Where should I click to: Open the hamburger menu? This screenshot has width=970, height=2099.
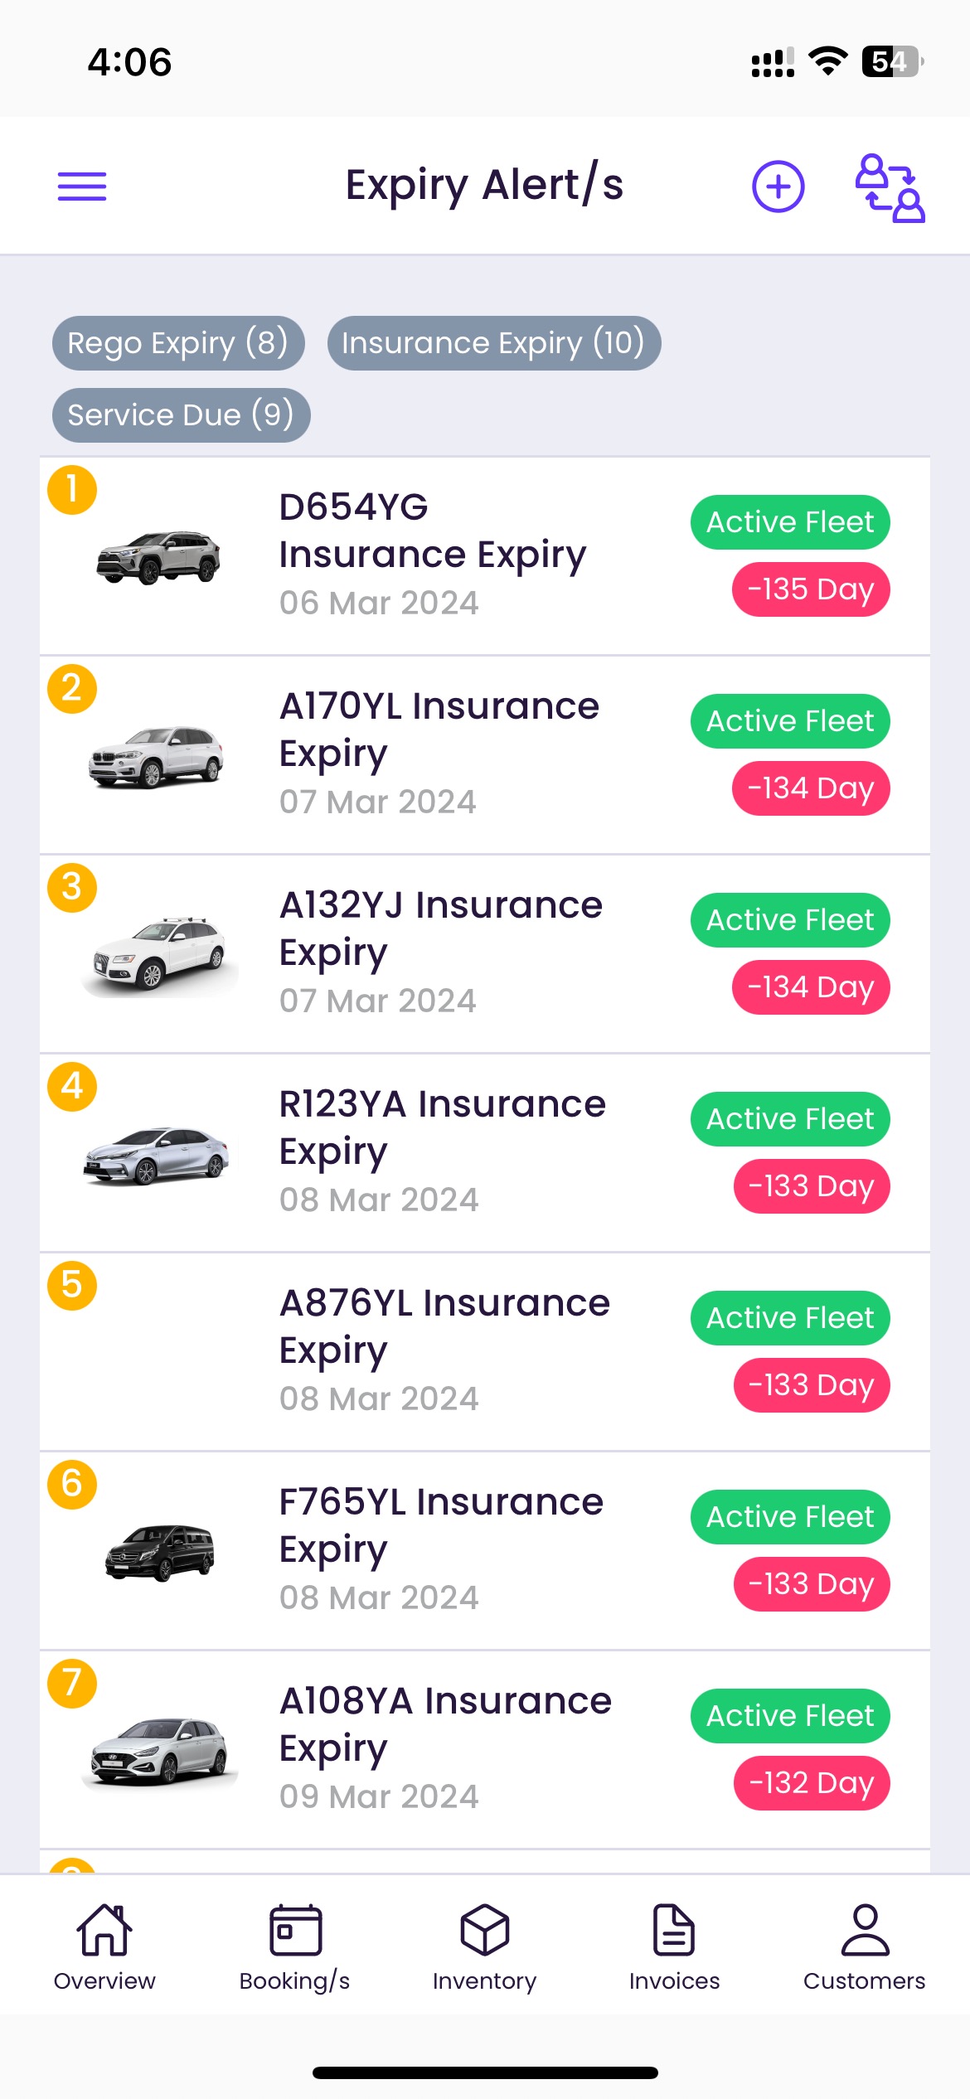(82, 187)
